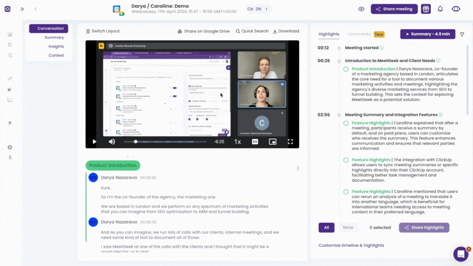Open notifications bell
Screen dimensions: 473x266
(440, 9)
